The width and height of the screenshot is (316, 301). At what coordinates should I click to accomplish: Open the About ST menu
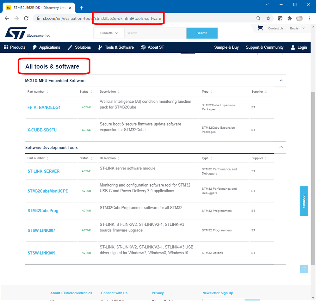point(152,47)
